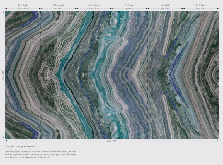Image resolution: width=223 pixels, height=165 pixels.
Task: Click the 83cm width under Panel 6
Action: click(201, 9)
